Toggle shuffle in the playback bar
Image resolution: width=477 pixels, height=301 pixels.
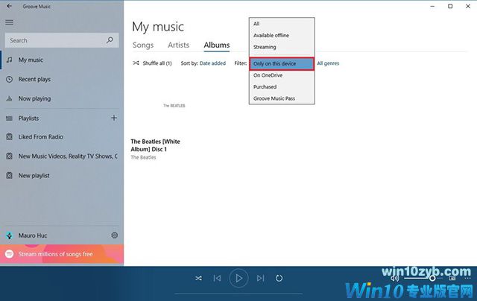point(198,278)
